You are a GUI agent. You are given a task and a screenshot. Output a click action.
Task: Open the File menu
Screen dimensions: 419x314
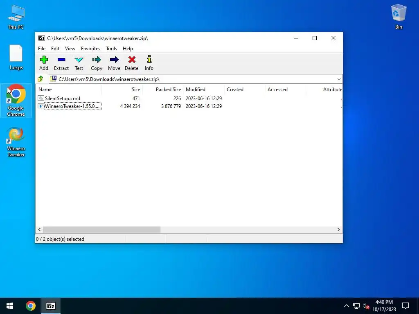click(x=42, y=49)
